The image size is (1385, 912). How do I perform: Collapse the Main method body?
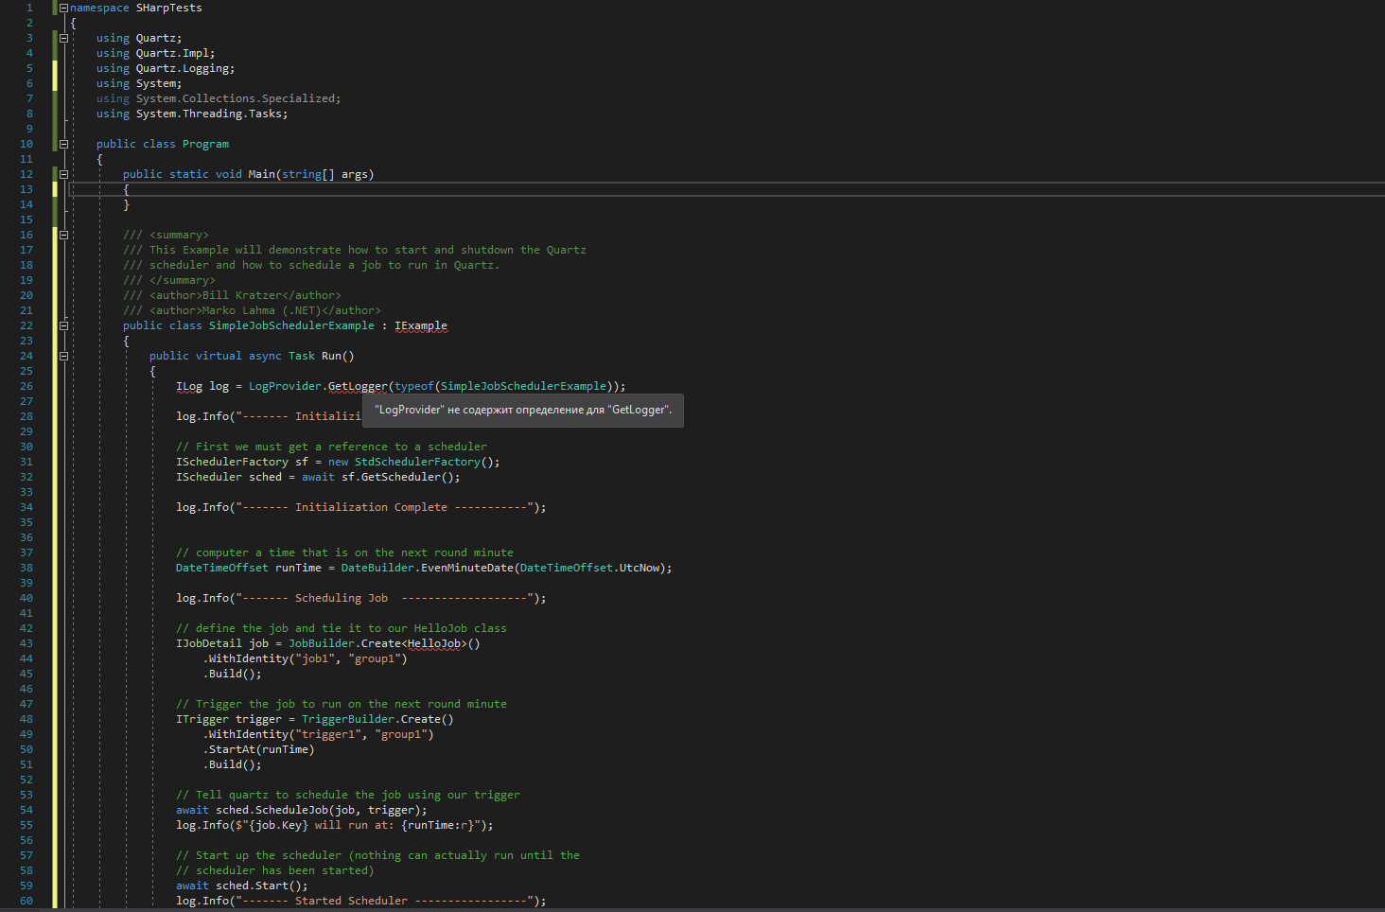(62, 174)
